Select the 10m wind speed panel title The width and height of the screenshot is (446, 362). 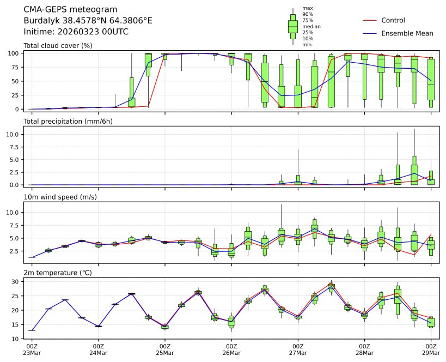click(60, 197)
